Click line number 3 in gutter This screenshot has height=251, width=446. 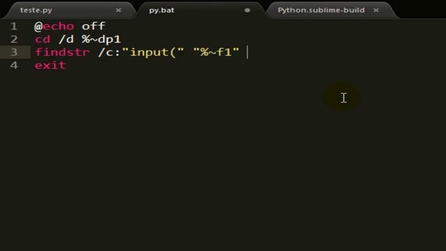point(14,52)
